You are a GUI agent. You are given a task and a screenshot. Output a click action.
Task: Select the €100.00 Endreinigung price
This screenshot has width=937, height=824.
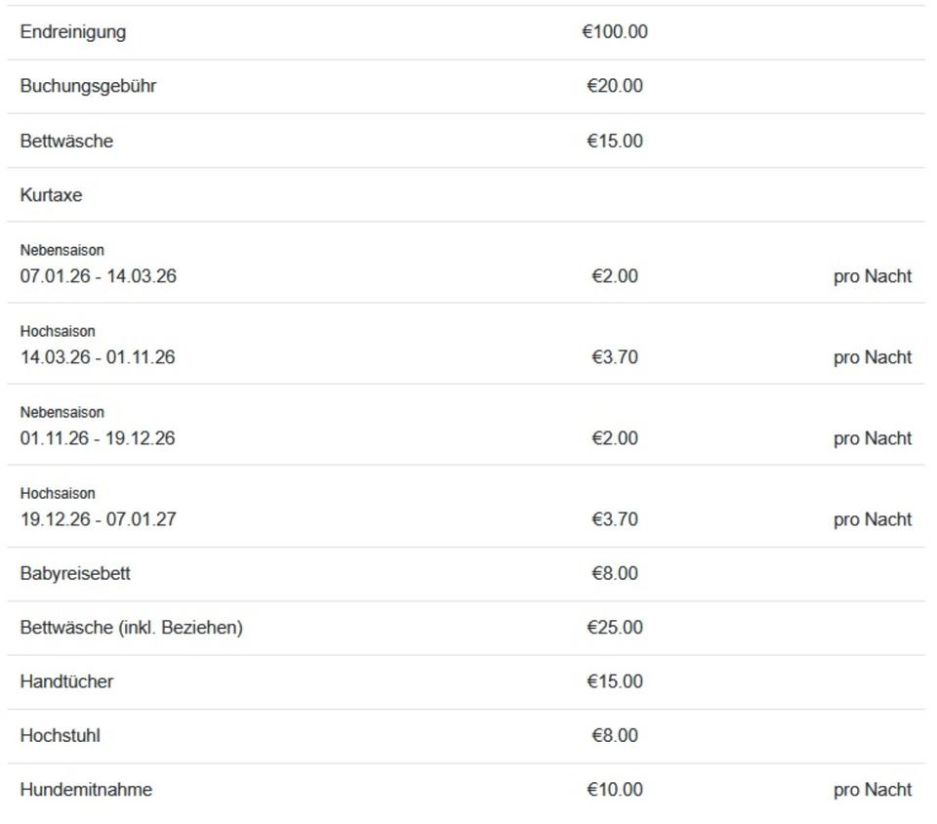click(x=615, y=32)
